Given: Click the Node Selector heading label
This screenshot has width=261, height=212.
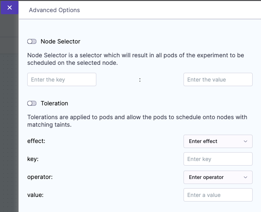Looking at the screenshot, I should 60,41.
